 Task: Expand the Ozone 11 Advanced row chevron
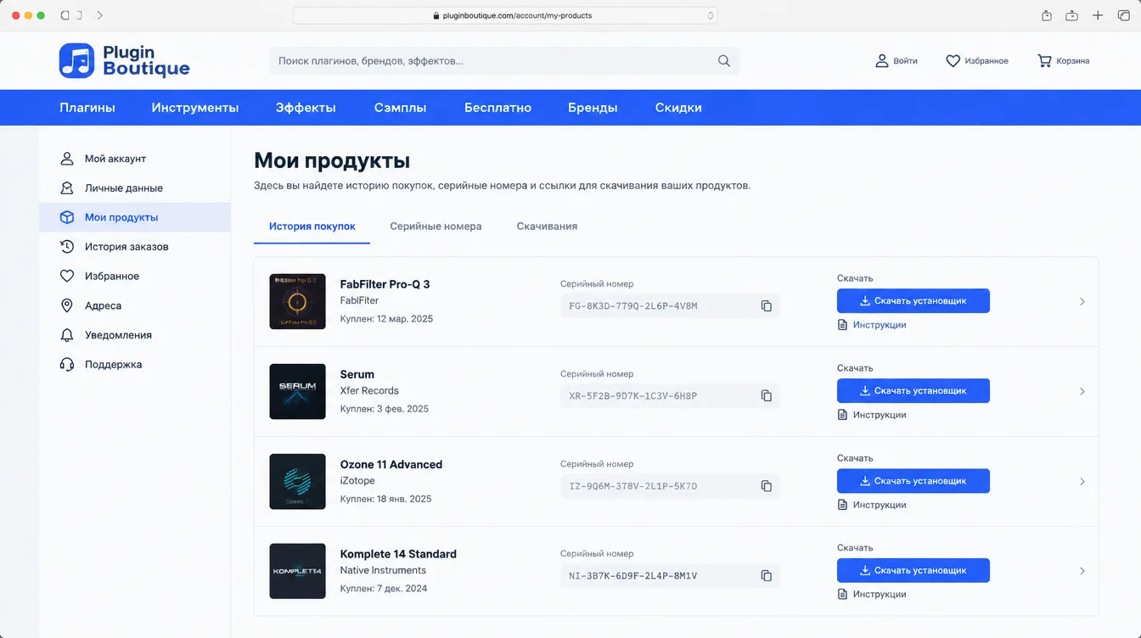pos(1082,481)
